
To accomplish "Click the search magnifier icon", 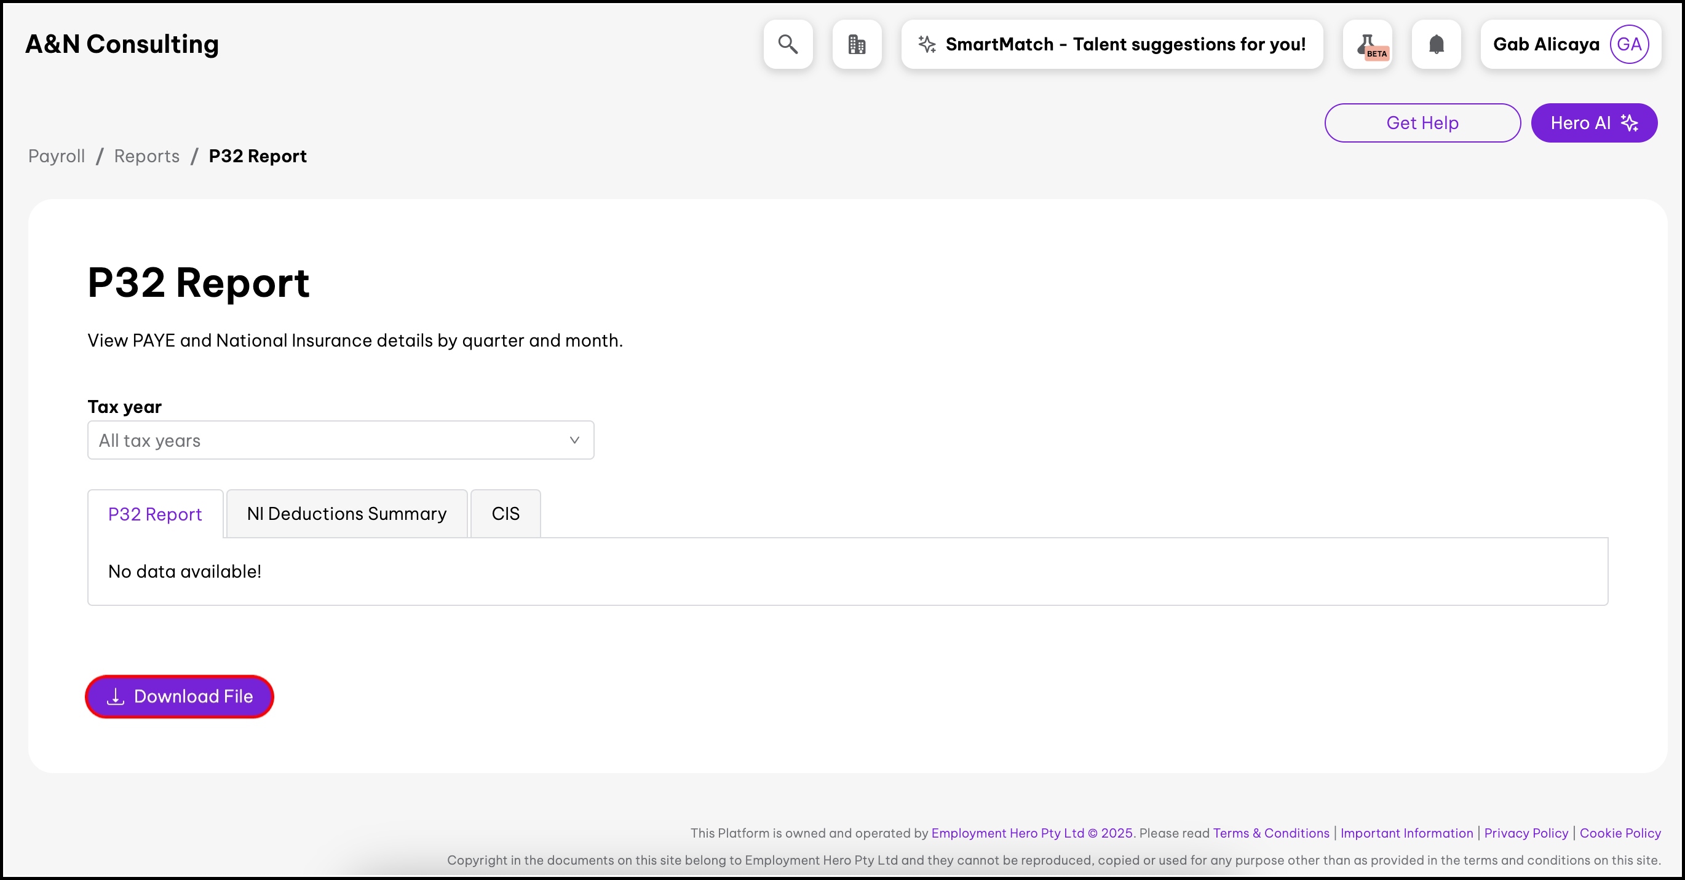I will pyautogui.click(x=788, y=44).
